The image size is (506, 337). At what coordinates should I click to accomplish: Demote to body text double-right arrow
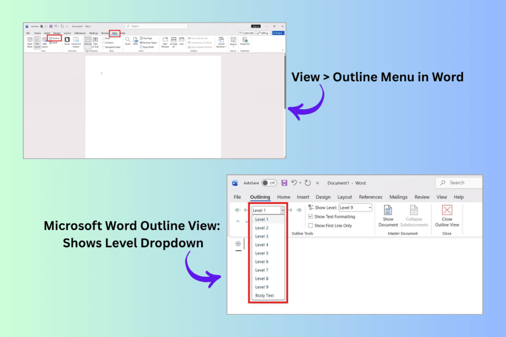(299, 210)
